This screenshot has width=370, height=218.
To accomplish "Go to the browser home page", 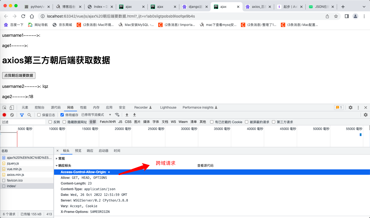I will click(x=32, y=16).
